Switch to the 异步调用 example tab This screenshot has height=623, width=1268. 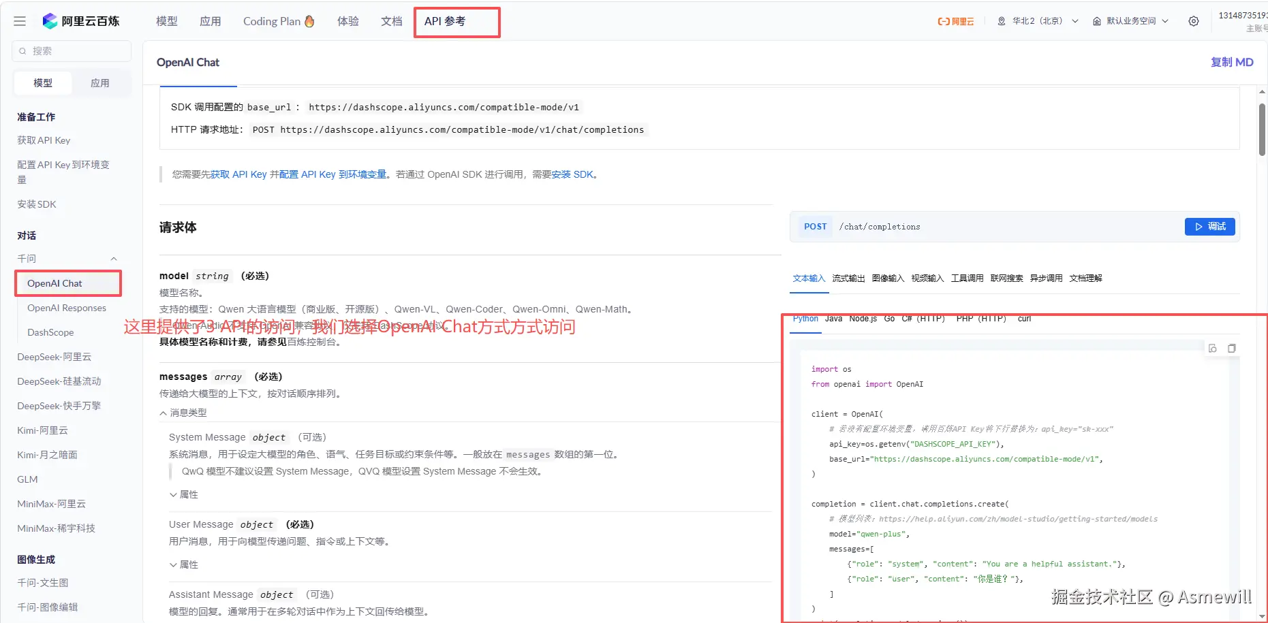click(1046, 278)
